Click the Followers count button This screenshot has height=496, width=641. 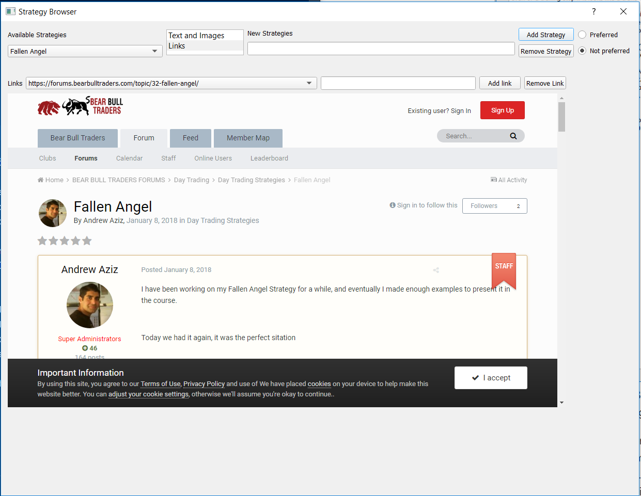click(x=495, y=206)
